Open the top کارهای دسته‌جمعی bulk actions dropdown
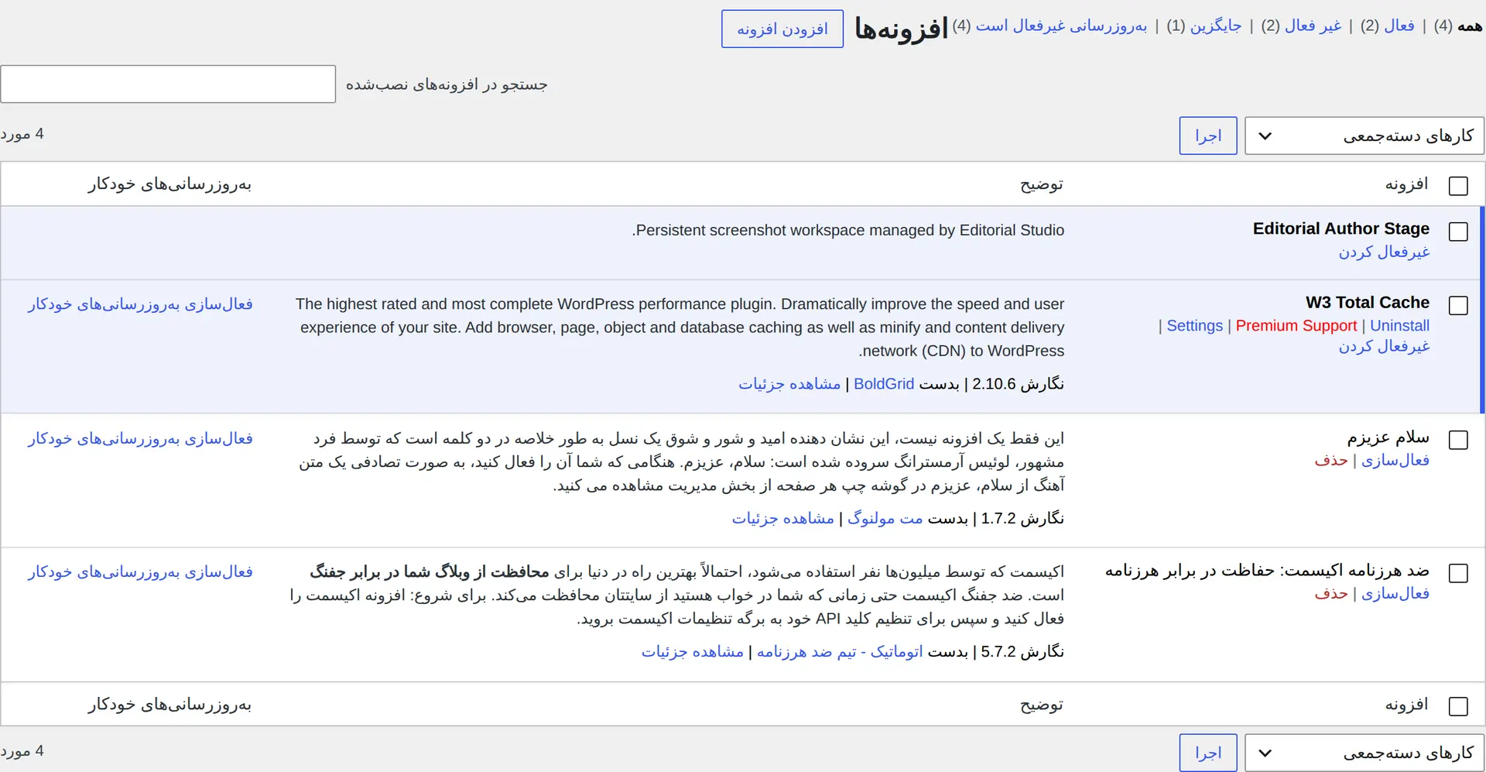The width and height of the screenshot is (1486, 772). coord(1364,136)
